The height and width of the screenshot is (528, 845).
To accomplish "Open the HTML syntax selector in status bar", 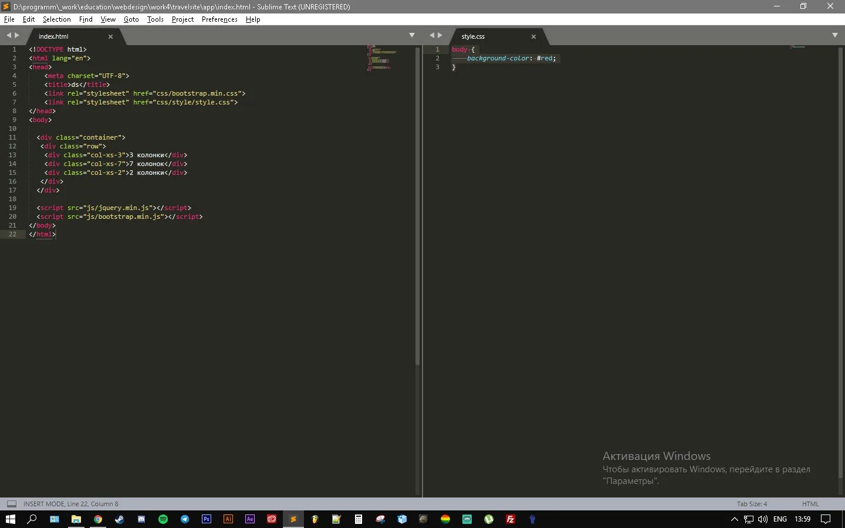I will point(810,504).
